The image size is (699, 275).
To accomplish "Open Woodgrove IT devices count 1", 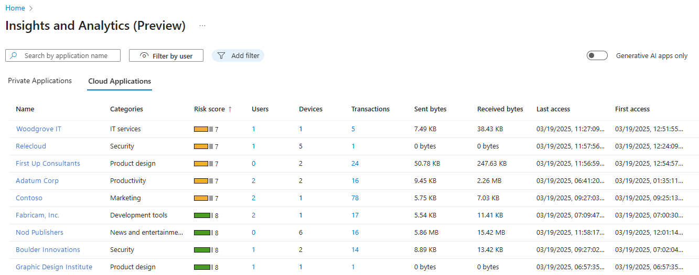I will click(301, 129).
